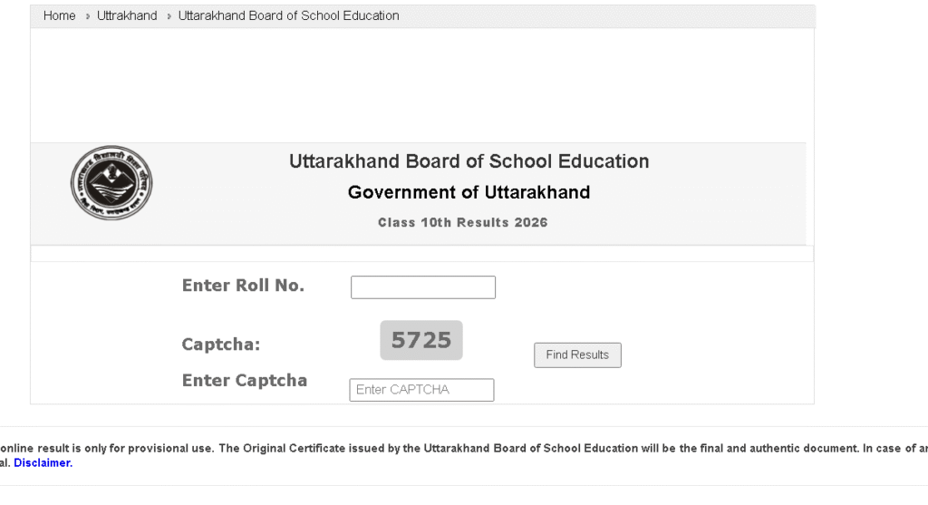Click the blank banner area above the header

click(x=421, y=86)
